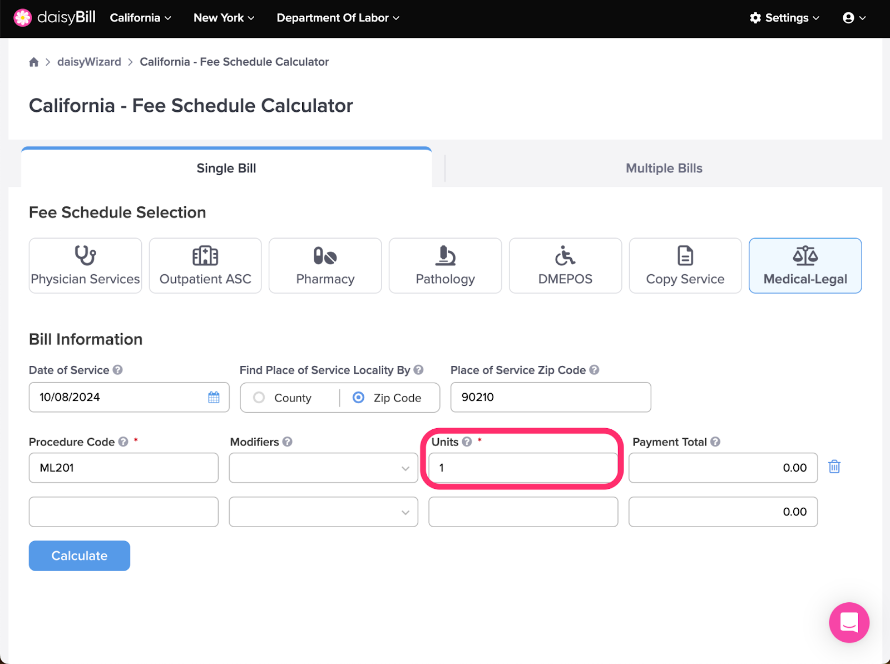This screenshot has width=890, height=664.
Task: Click the Date of Service field showing 10/08/2024
Action: click(x=129, y=397)
